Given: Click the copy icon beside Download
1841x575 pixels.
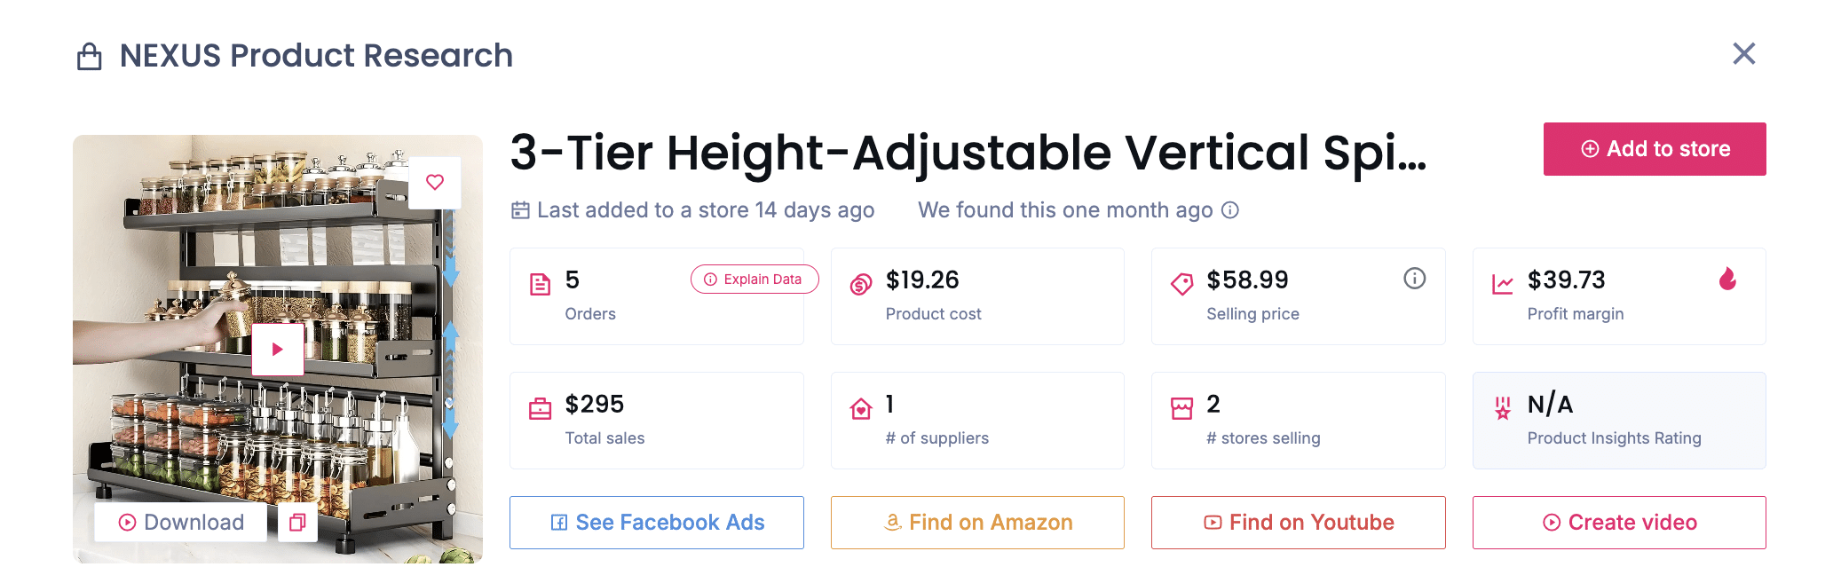Looking at the screenshot, I should (x=297, y=523).
